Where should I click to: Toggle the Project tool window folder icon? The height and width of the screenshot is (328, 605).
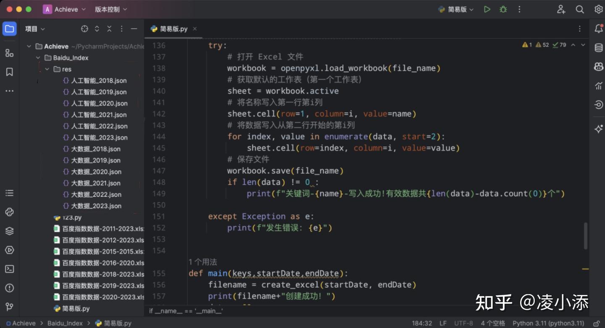(9, 29)
